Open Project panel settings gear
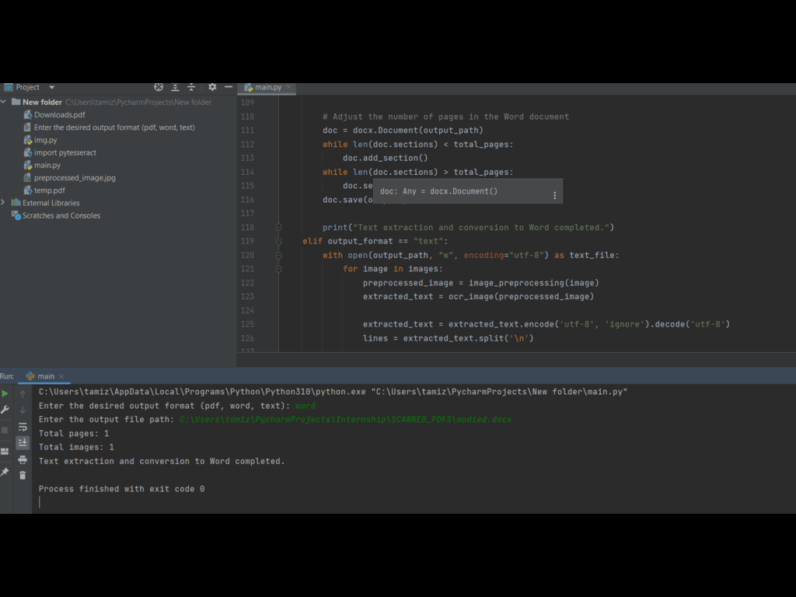 pos(212,87)
